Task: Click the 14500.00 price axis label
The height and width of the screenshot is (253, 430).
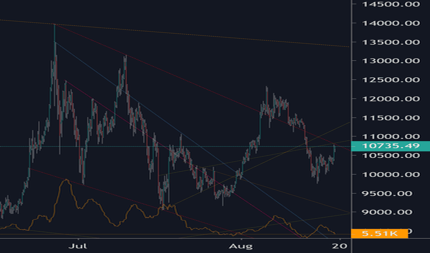Action: [391, 4]
